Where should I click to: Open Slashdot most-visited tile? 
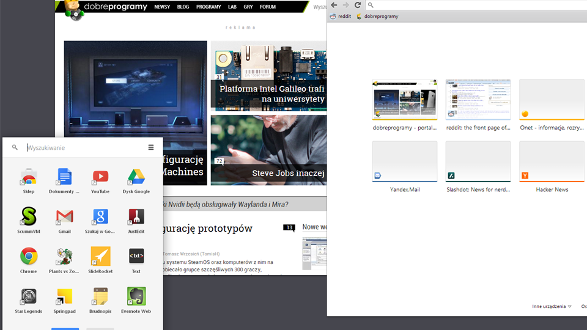click(x=478, y=161)
